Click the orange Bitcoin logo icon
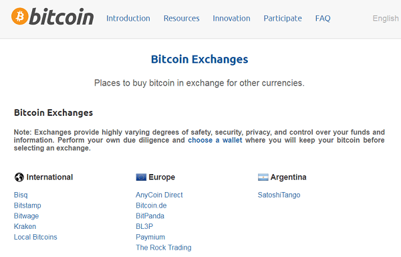Viewport: 401px width, 257px height. pyautogui.click(x=19, y=16)
